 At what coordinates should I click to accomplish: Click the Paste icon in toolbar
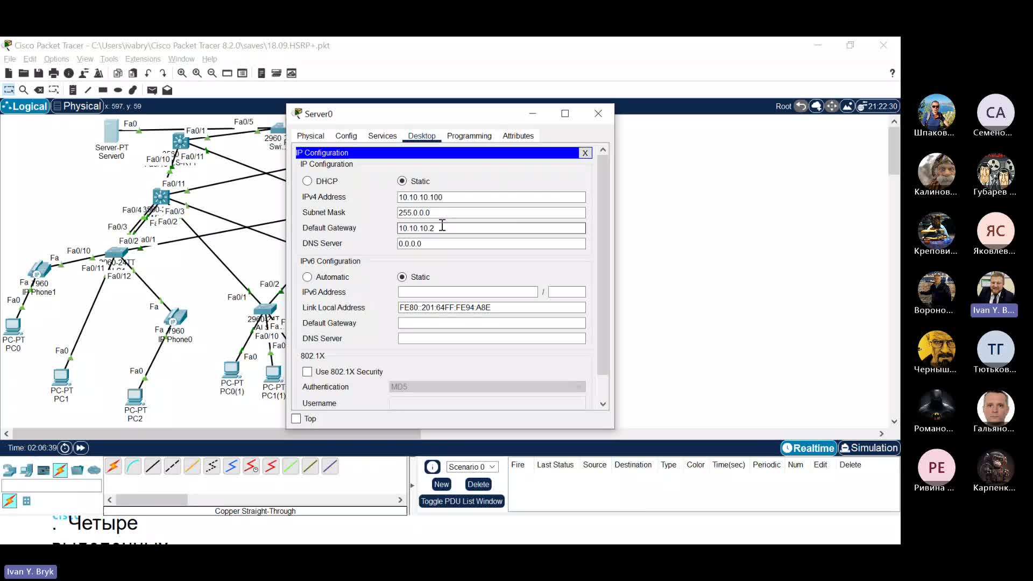133,73
